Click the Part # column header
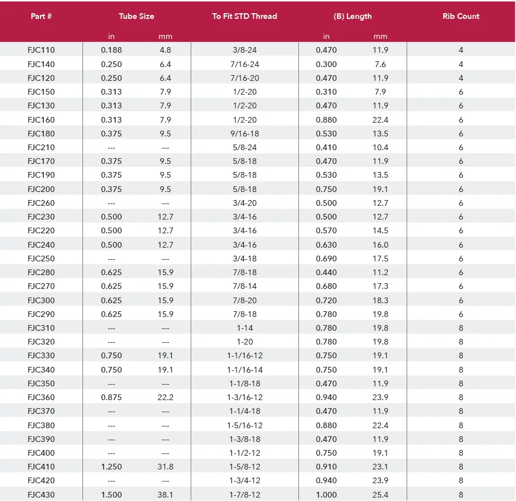Image resolution: width=516 pixels, height=501 pixels. 41,16
